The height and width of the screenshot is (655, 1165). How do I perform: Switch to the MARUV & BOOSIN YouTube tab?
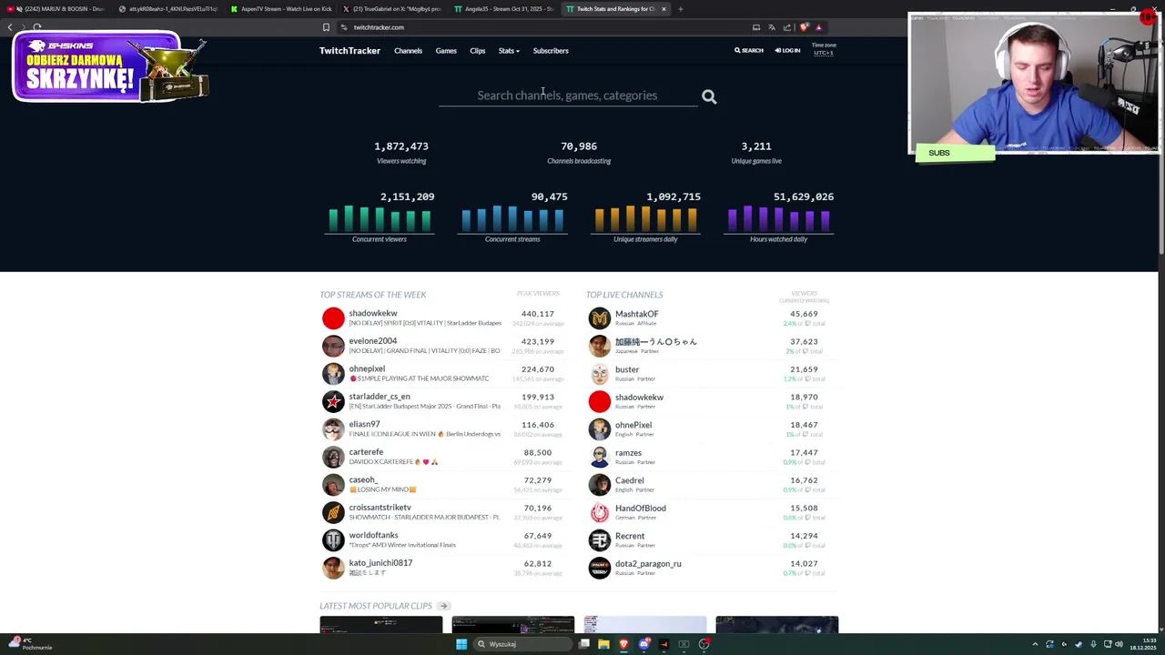[x=57, y=9]
